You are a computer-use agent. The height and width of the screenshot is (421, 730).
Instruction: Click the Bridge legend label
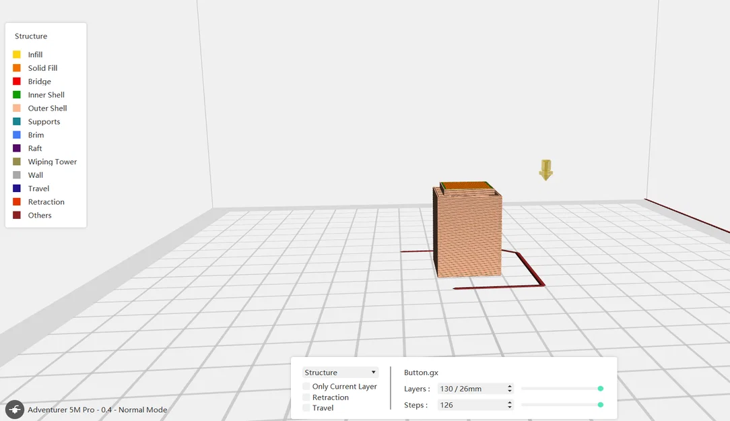pos(40,82)
